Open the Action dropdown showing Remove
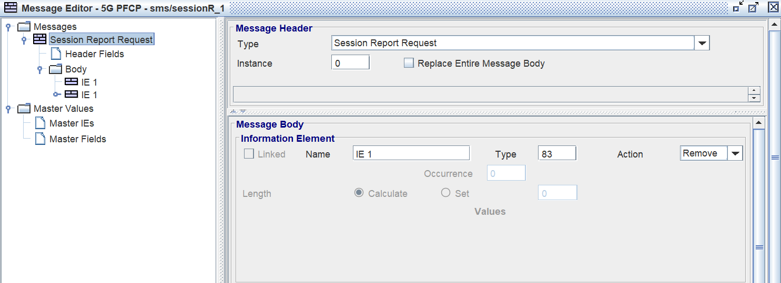The height and width of the screenshot is (283, 781). tap(735, 154)
